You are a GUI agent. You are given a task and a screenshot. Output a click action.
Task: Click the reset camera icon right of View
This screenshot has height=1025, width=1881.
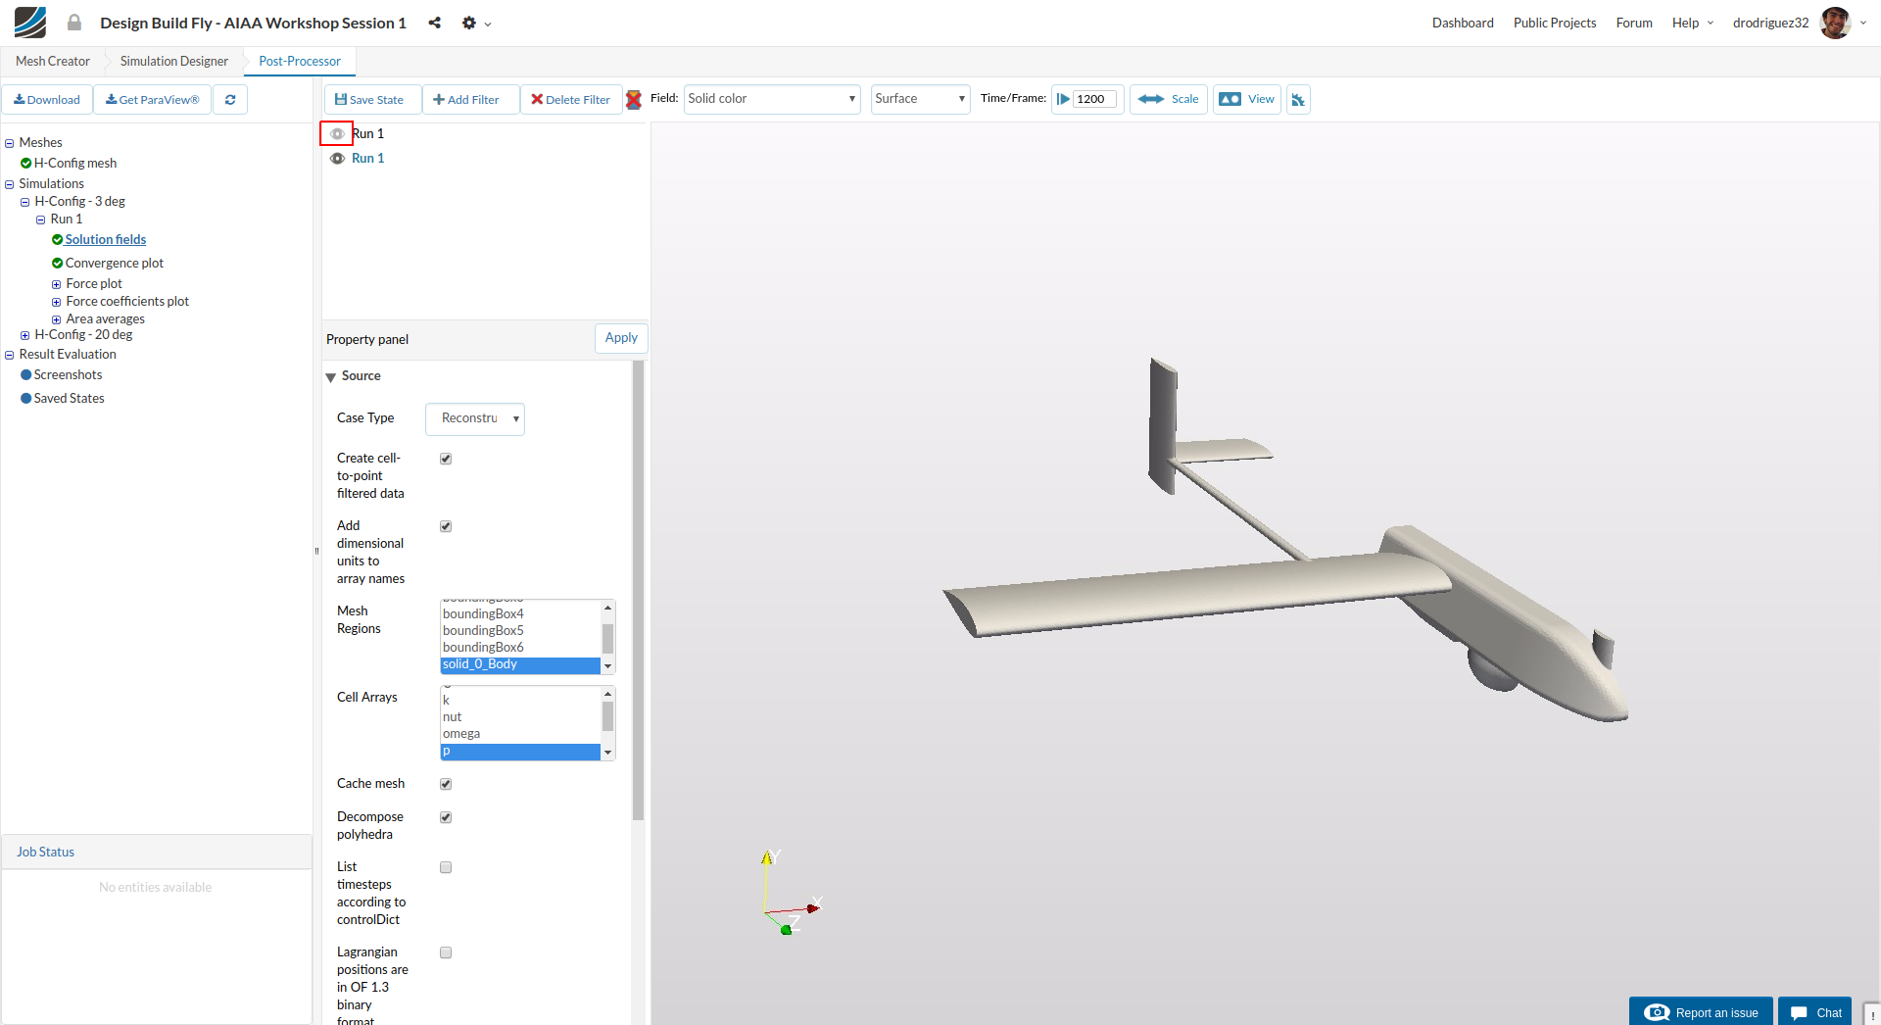[x=1298, y=100]
